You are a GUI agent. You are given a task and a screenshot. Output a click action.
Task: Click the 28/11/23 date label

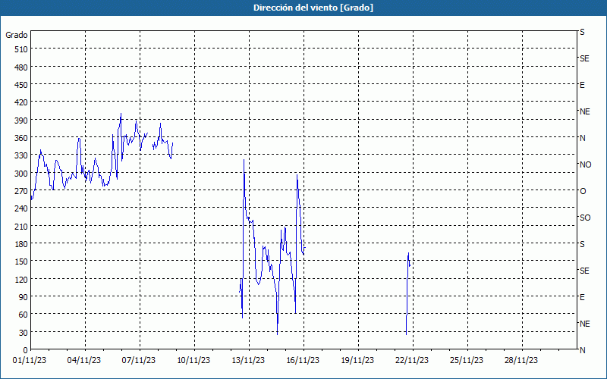[x=521, y=361]
